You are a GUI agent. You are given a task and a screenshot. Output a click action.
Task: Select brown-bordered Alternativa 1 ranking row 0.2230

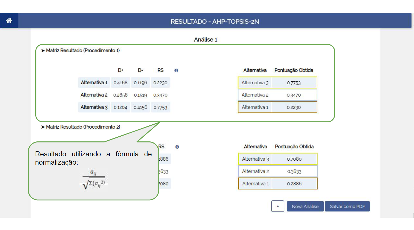coord(278,107)
